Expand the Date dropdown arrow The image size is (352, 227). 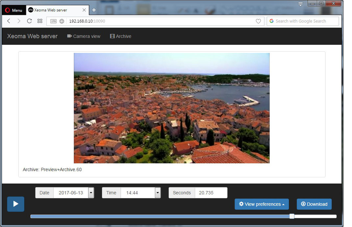[91, 193]
